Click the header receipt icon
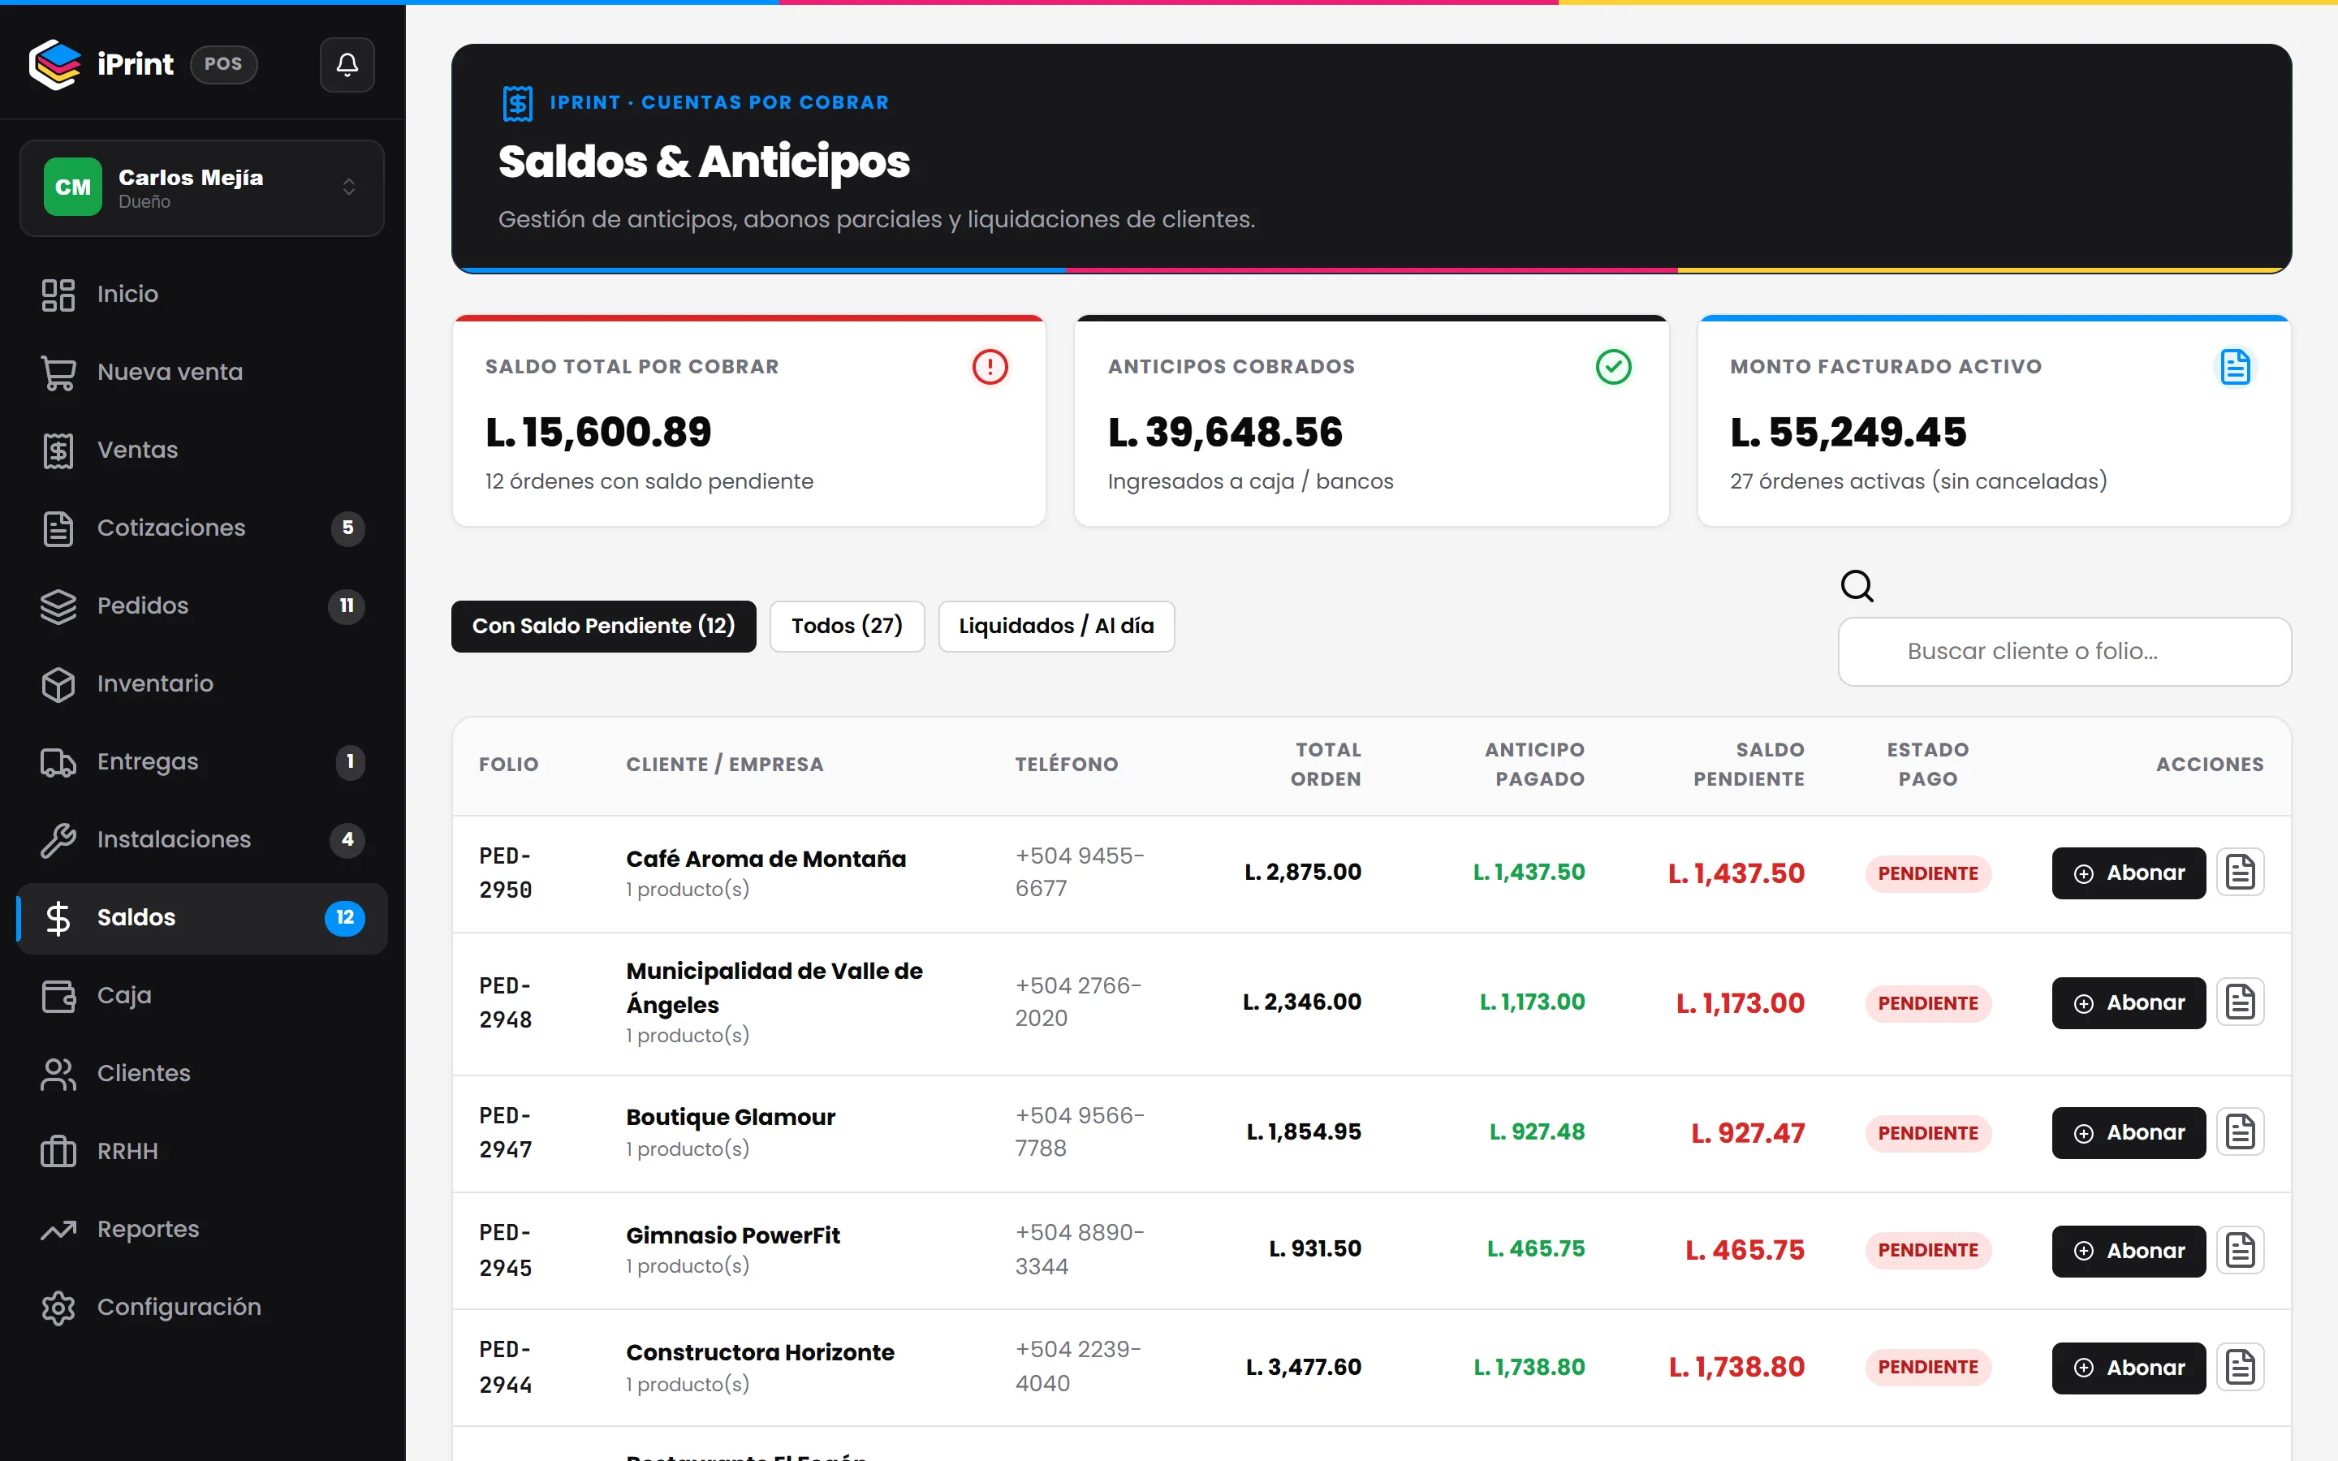The width and height of the screenshot is (2338, 1461). [518, 103]
